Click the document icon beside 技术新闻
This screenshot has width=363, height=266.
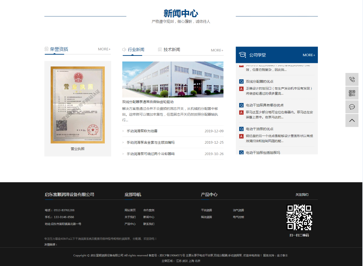pos(160,50)
